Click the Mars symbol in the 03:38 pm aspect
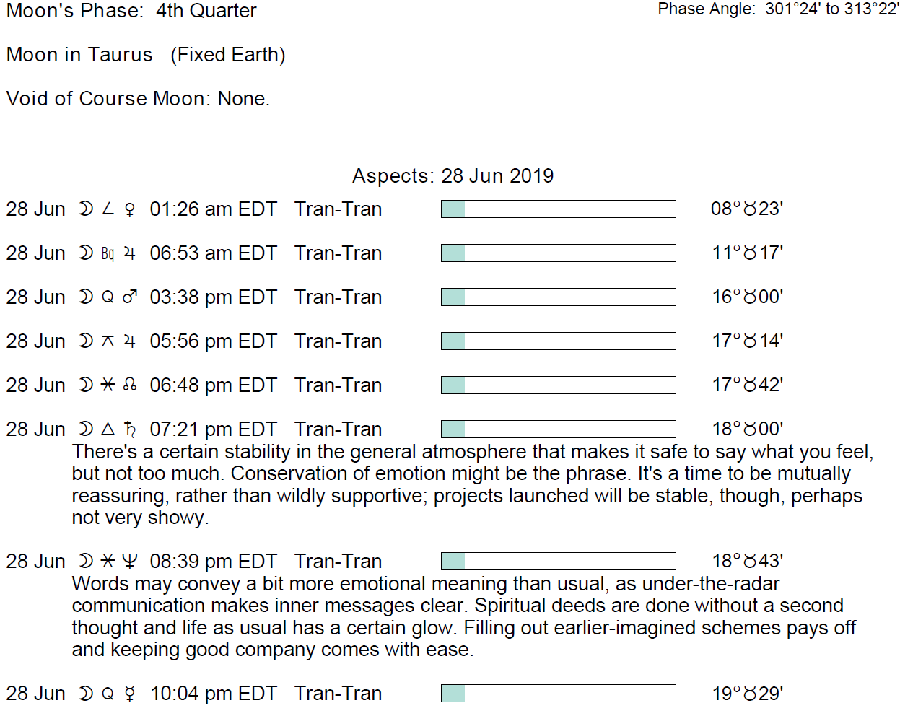This screenshot has width=900, height=716. (x=130, y=297)
